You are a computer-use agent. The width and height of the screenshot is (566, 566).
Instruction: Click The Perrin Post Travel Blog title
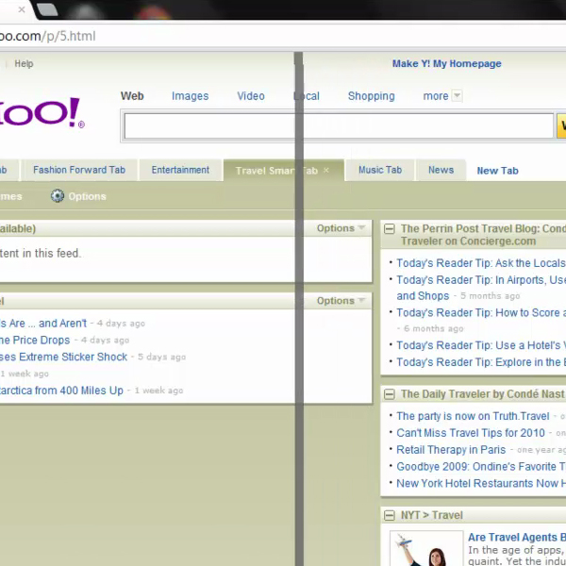[483, 235]
